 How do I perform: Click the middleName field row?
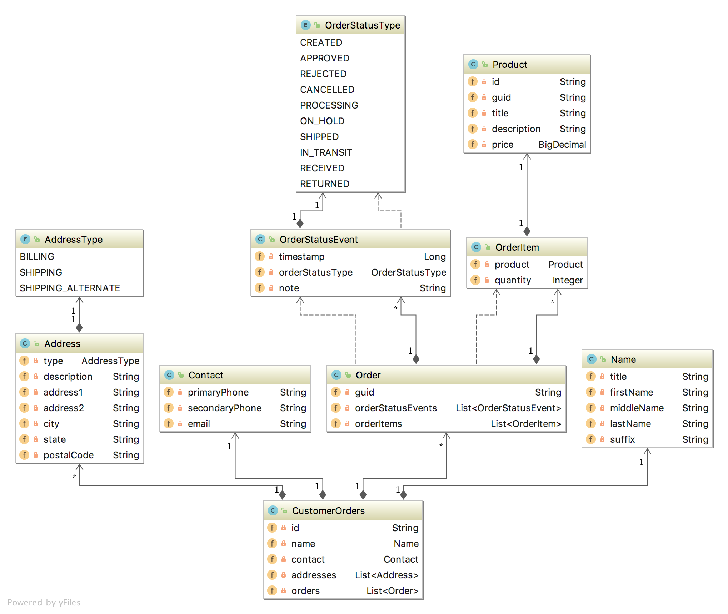point(637,408)
